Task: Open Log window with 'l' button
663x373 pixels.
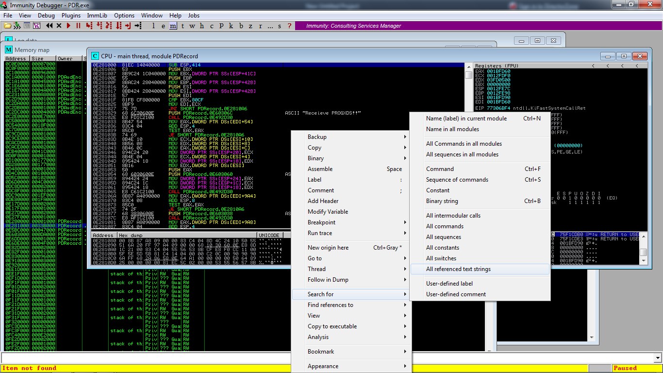Action: [154, 26]
